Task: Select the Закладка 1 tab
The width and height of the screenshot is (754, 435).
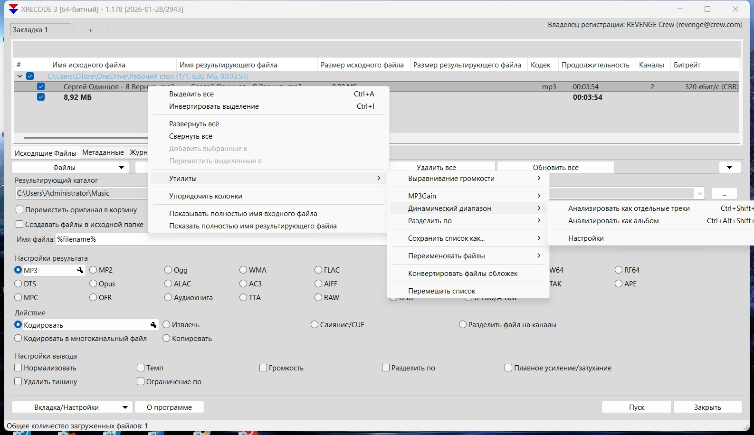Action: 42,30
